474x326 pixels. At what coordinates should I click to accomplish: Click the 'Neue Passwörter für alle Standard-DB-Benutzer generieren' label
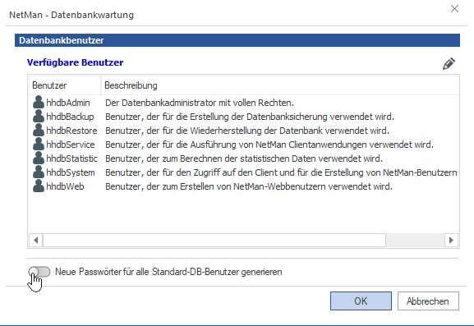168,272
